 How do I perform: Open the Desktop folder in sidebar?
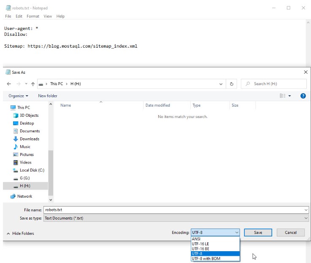(23, 123)
